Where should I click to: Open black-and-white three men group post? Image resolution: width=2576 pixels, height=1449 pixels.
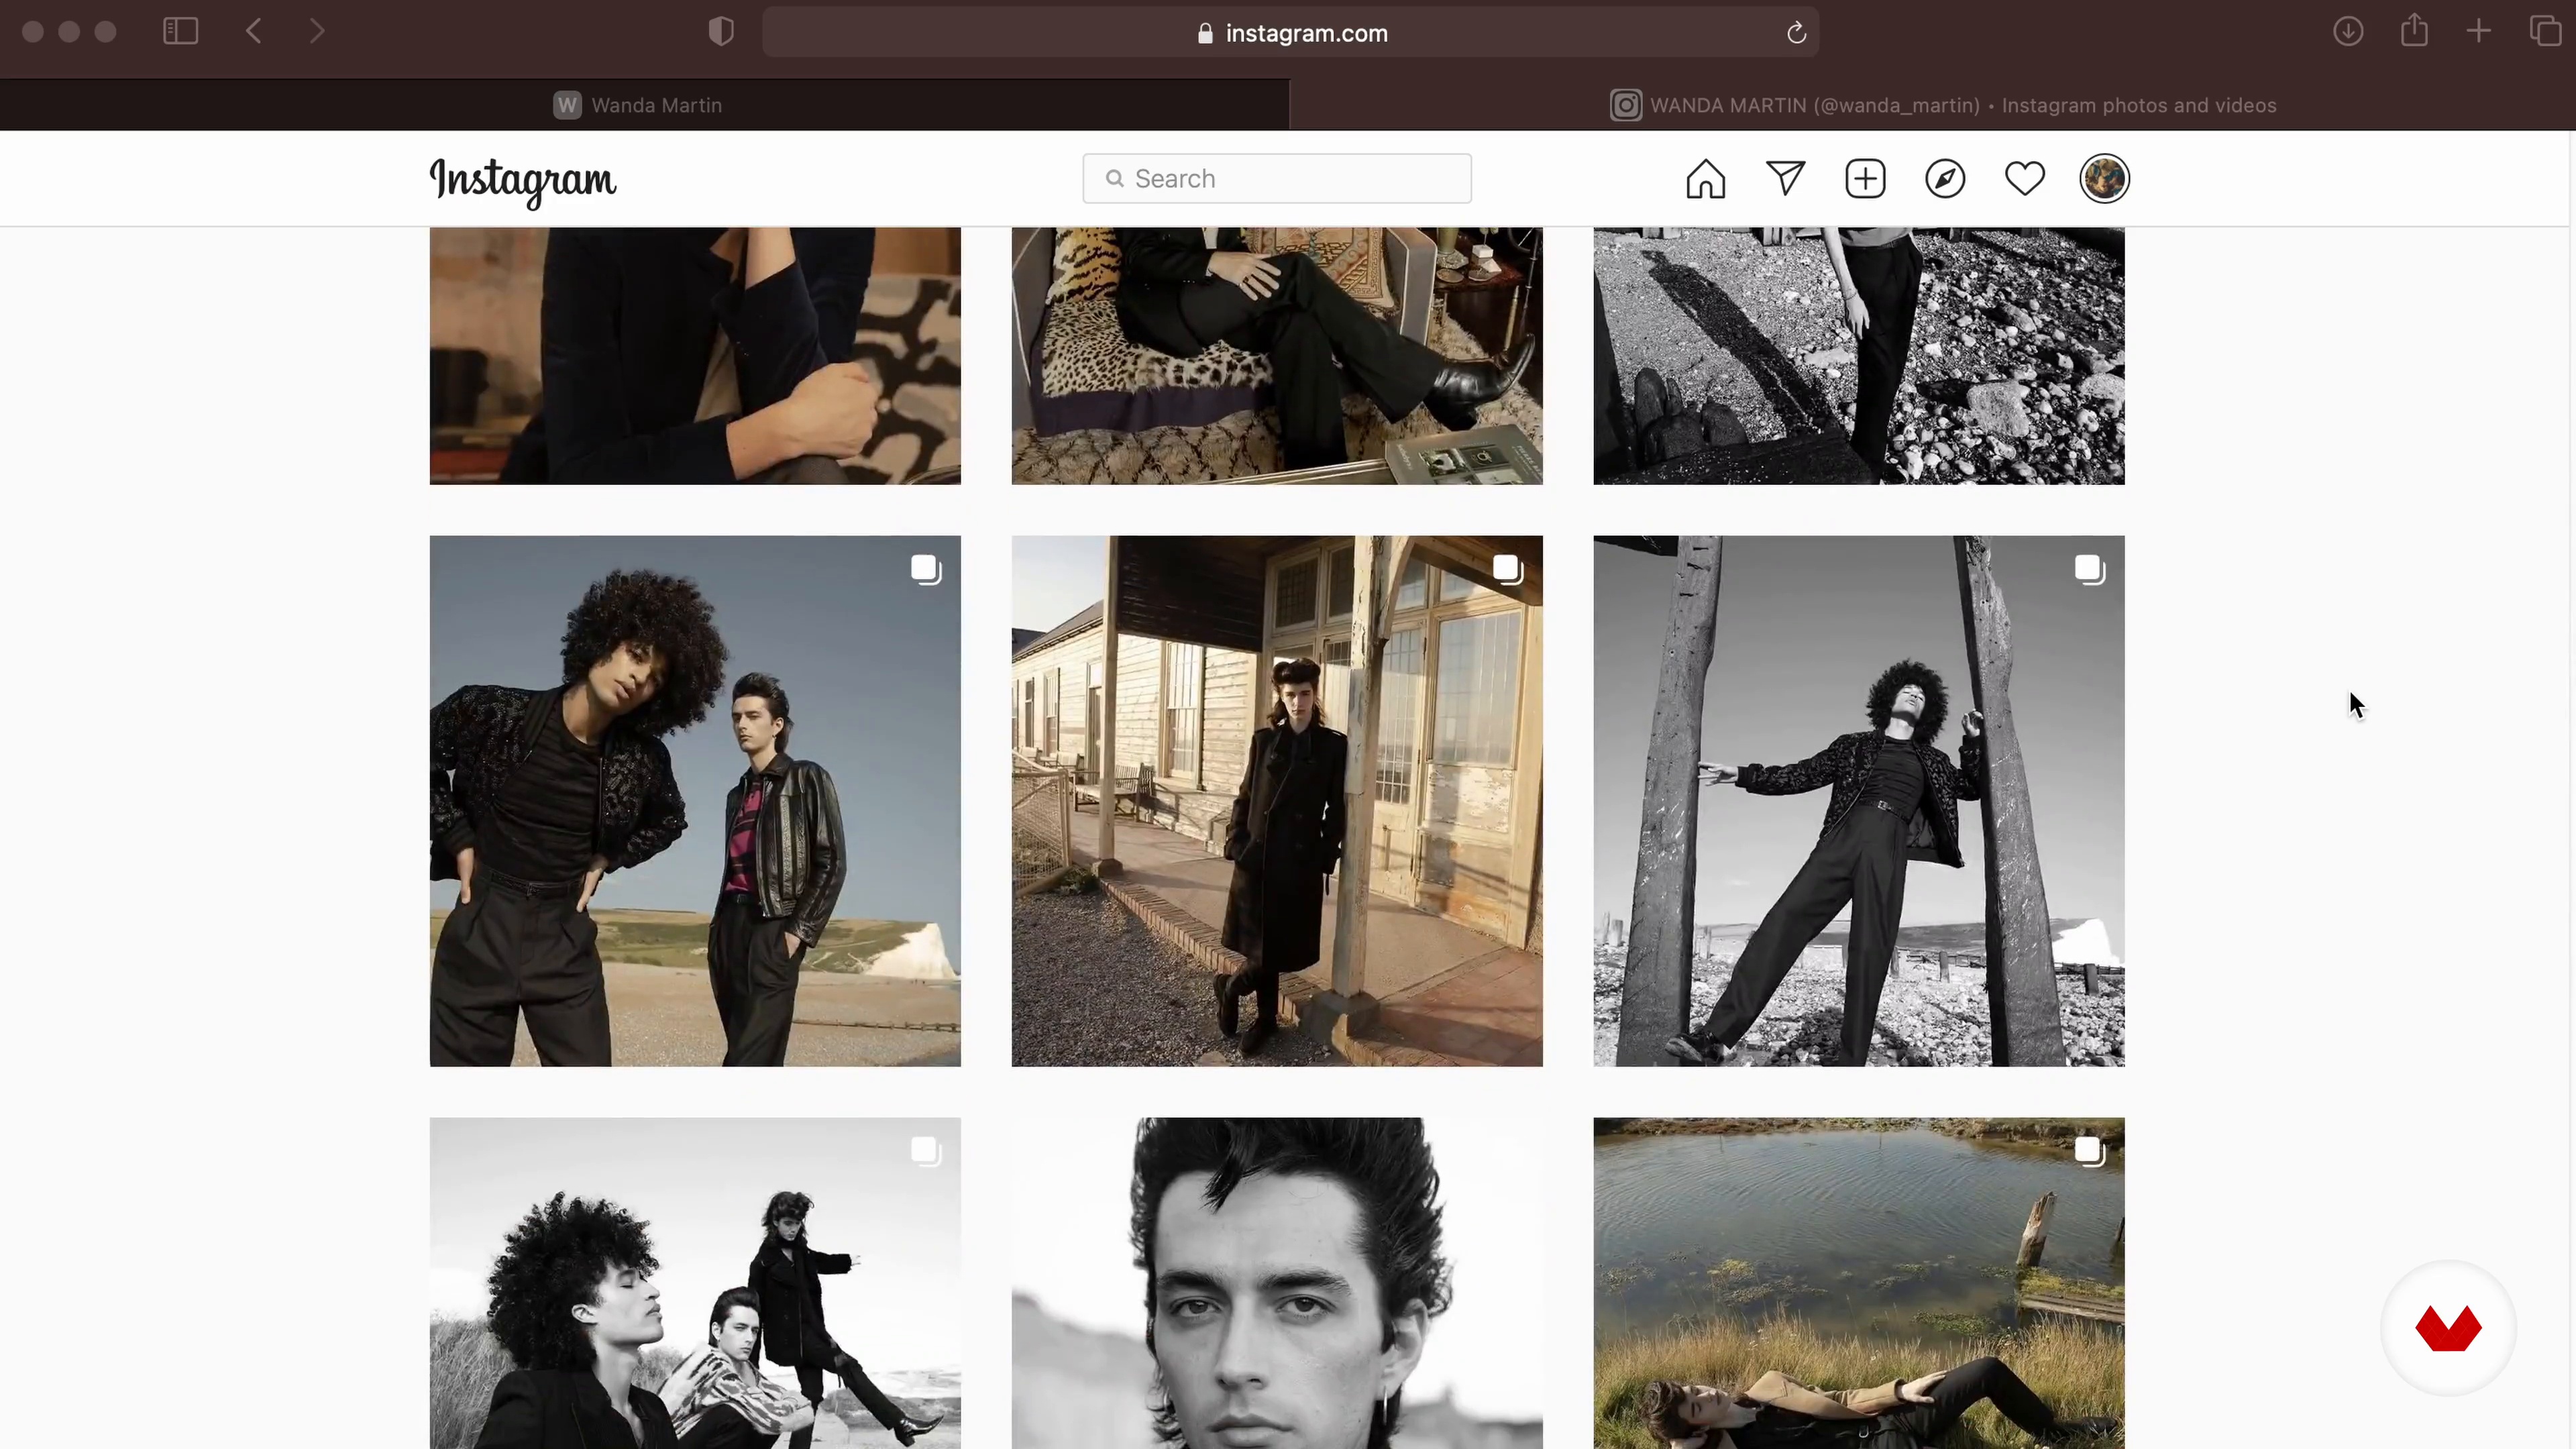(x=695, y=1283)
